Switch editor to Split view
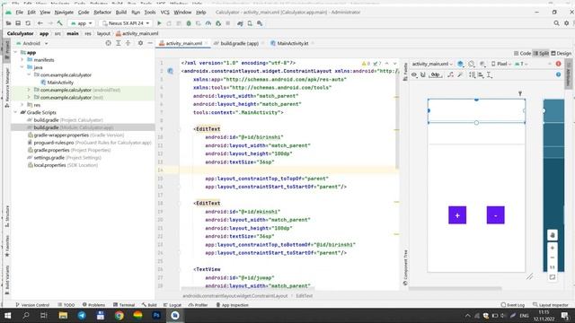The image size is (575, 323). [x=541, y=53]
